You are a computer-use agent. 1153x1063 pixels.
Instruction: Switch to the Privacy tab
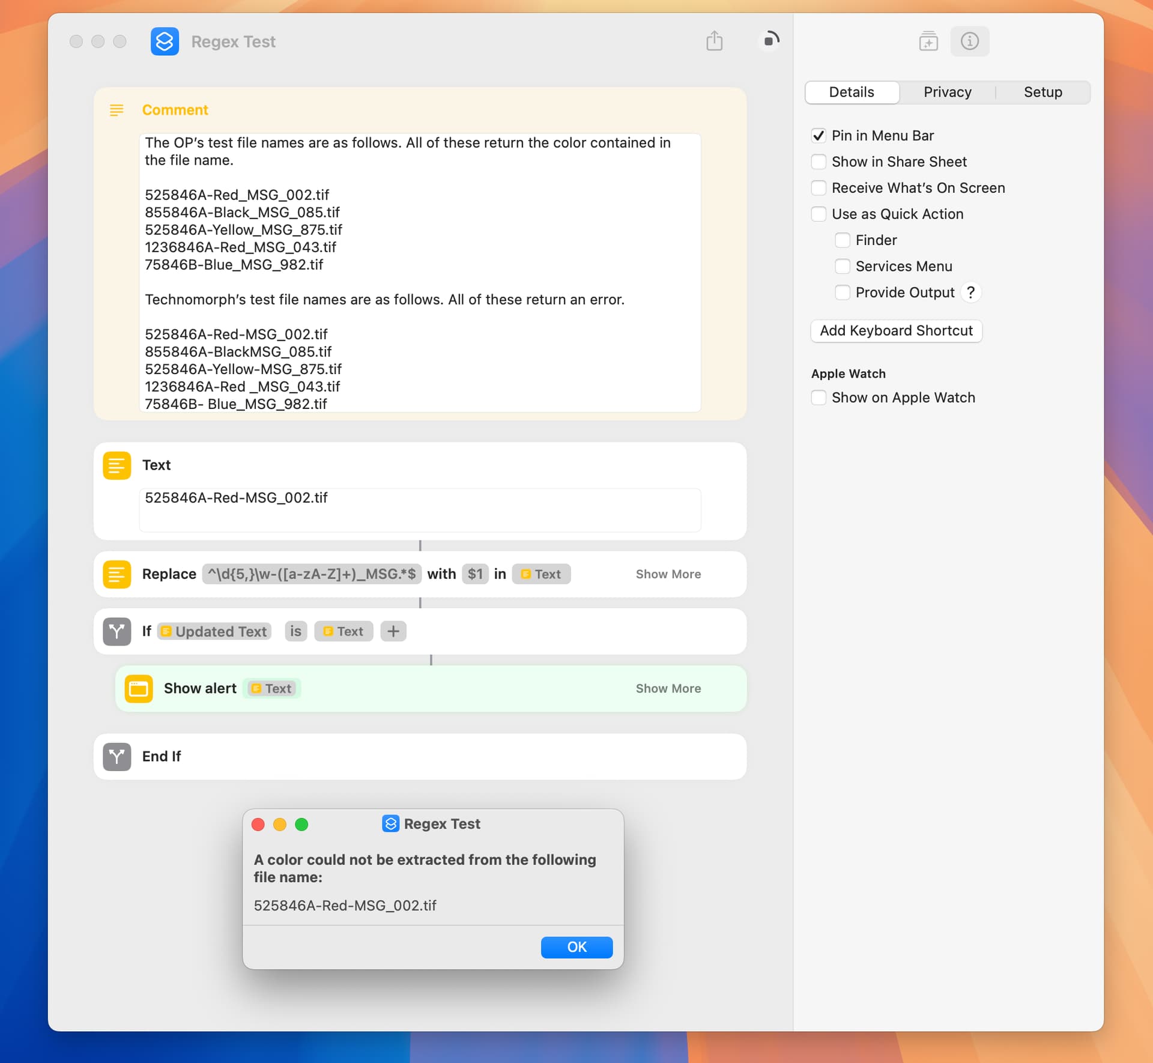[947, 92]
